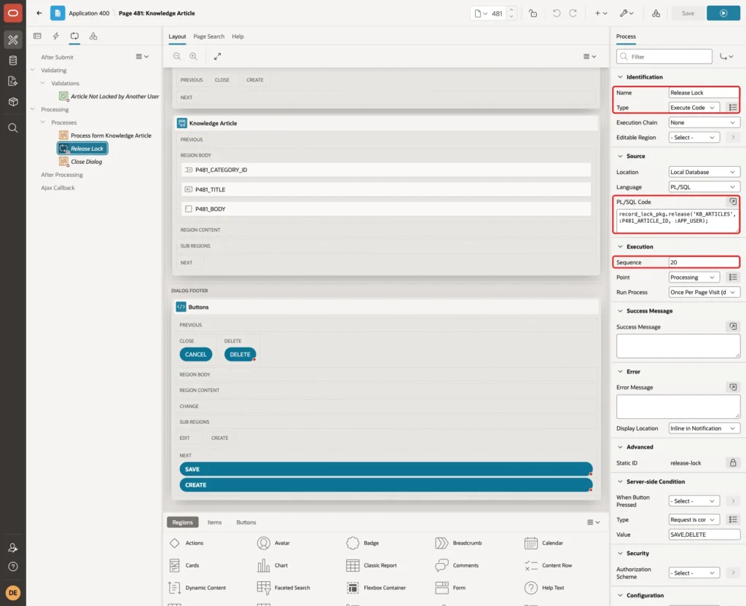Increment page number with up stepper

(511, 9)
